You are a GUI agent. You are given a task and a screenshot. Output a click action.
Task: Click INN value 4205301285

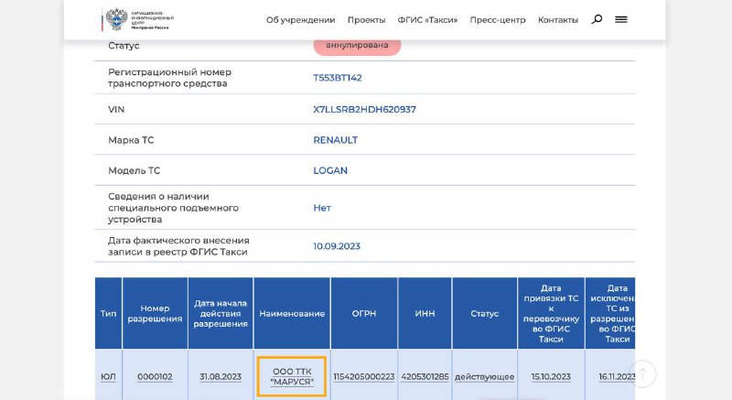pyautogui.click(x=425, y=377)
